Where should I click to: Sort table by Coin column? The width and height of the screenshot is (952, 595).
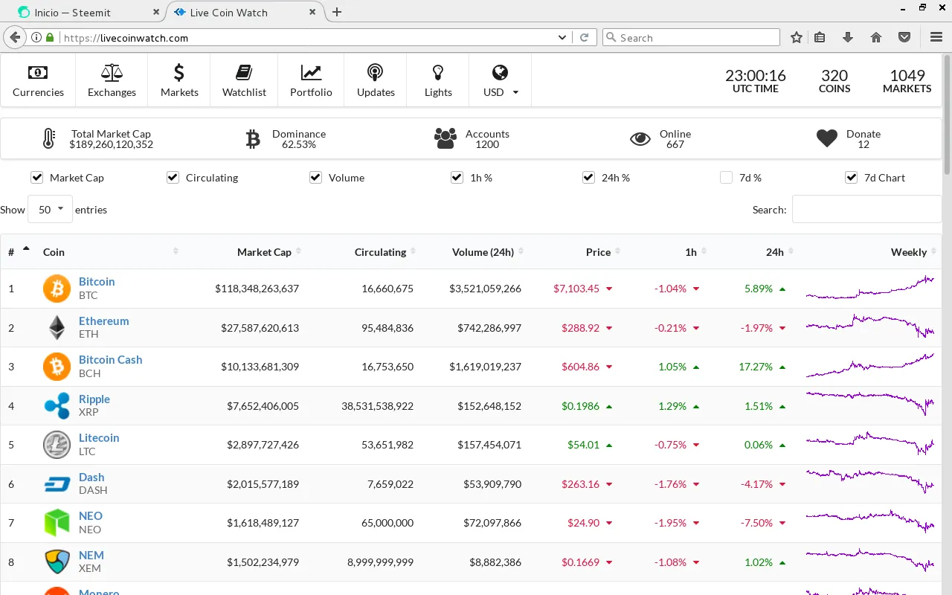(x=110, y=252)
